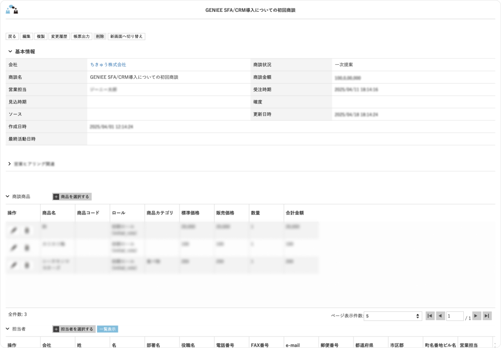Viewport: 501px width, 348px height.
Task: Open 変更履歴 history
Action: coord(59,37)
